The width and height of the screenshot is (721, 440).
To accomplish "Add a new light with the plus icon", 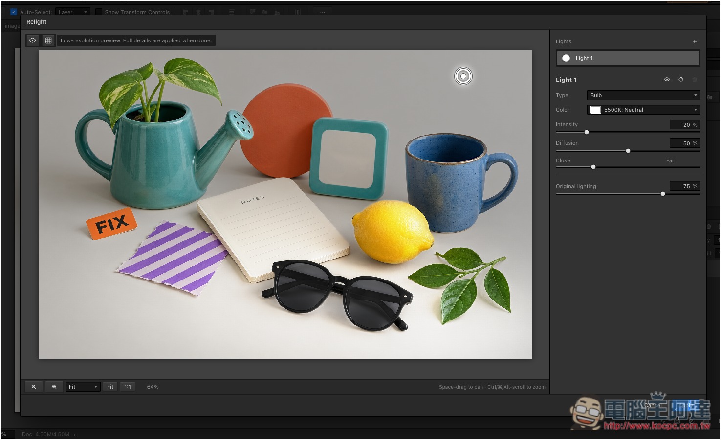I will [695, 41].
